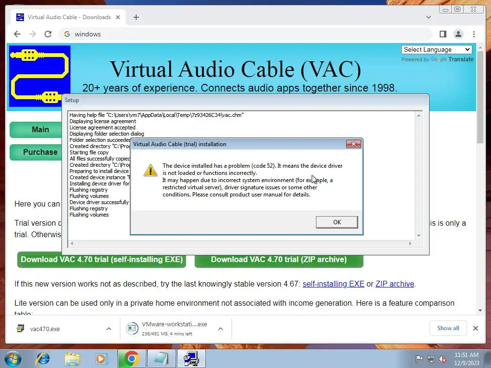Switch to Chrome in the taskbar
Viewport: 491px width, 368px height.
[131, 358]
